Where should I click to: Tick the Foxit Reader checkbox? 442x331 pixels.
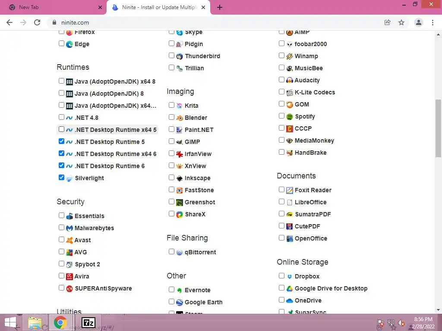tap(281, 190)
